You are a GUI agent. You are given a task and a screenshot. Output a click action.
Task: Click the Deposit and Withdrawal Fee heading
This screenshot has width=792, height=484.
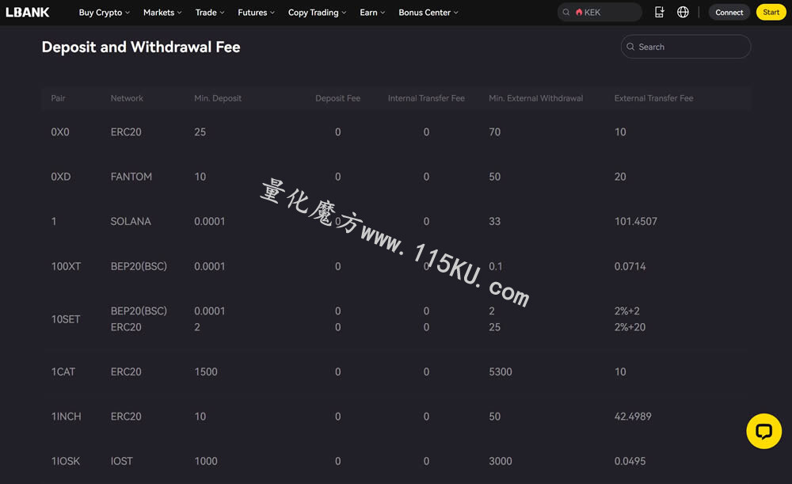coord(141,47)
